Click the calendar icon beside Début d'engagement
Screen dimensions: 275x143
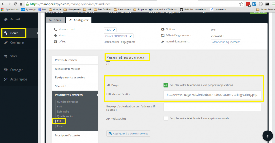(x=163, y=36)
